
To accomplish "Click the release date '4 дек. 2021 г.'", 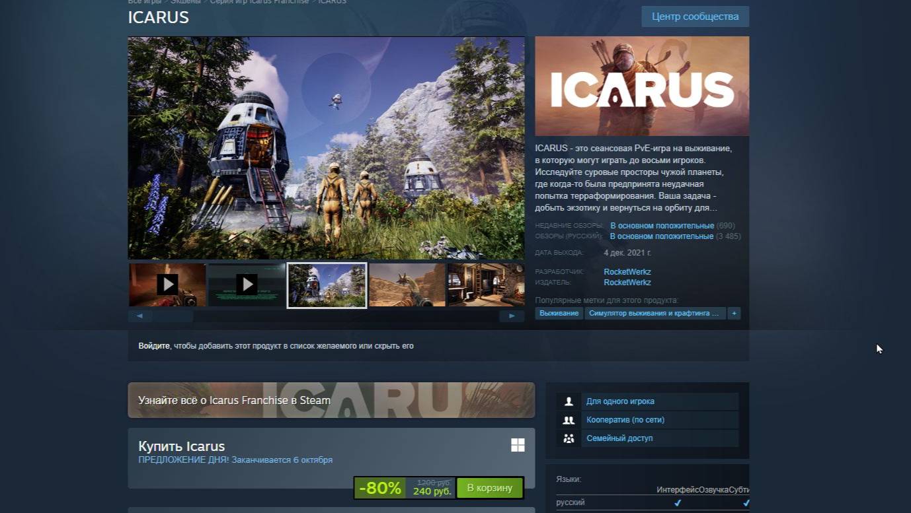I will coord(627,253).
